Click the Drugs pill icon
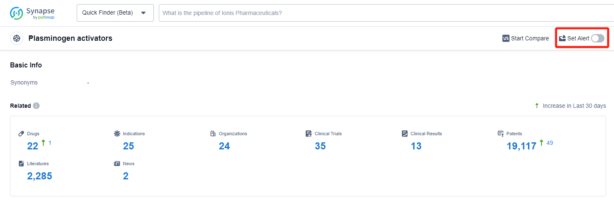The height and width of the screenshot is (201, 614). (x=22, y=134)
